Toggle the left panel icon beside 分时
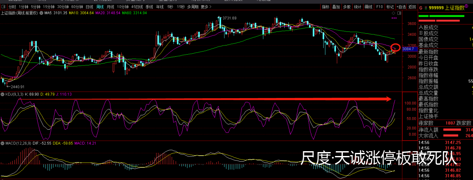Viewport: 473px width, 180px height. [x=4, y=7]
